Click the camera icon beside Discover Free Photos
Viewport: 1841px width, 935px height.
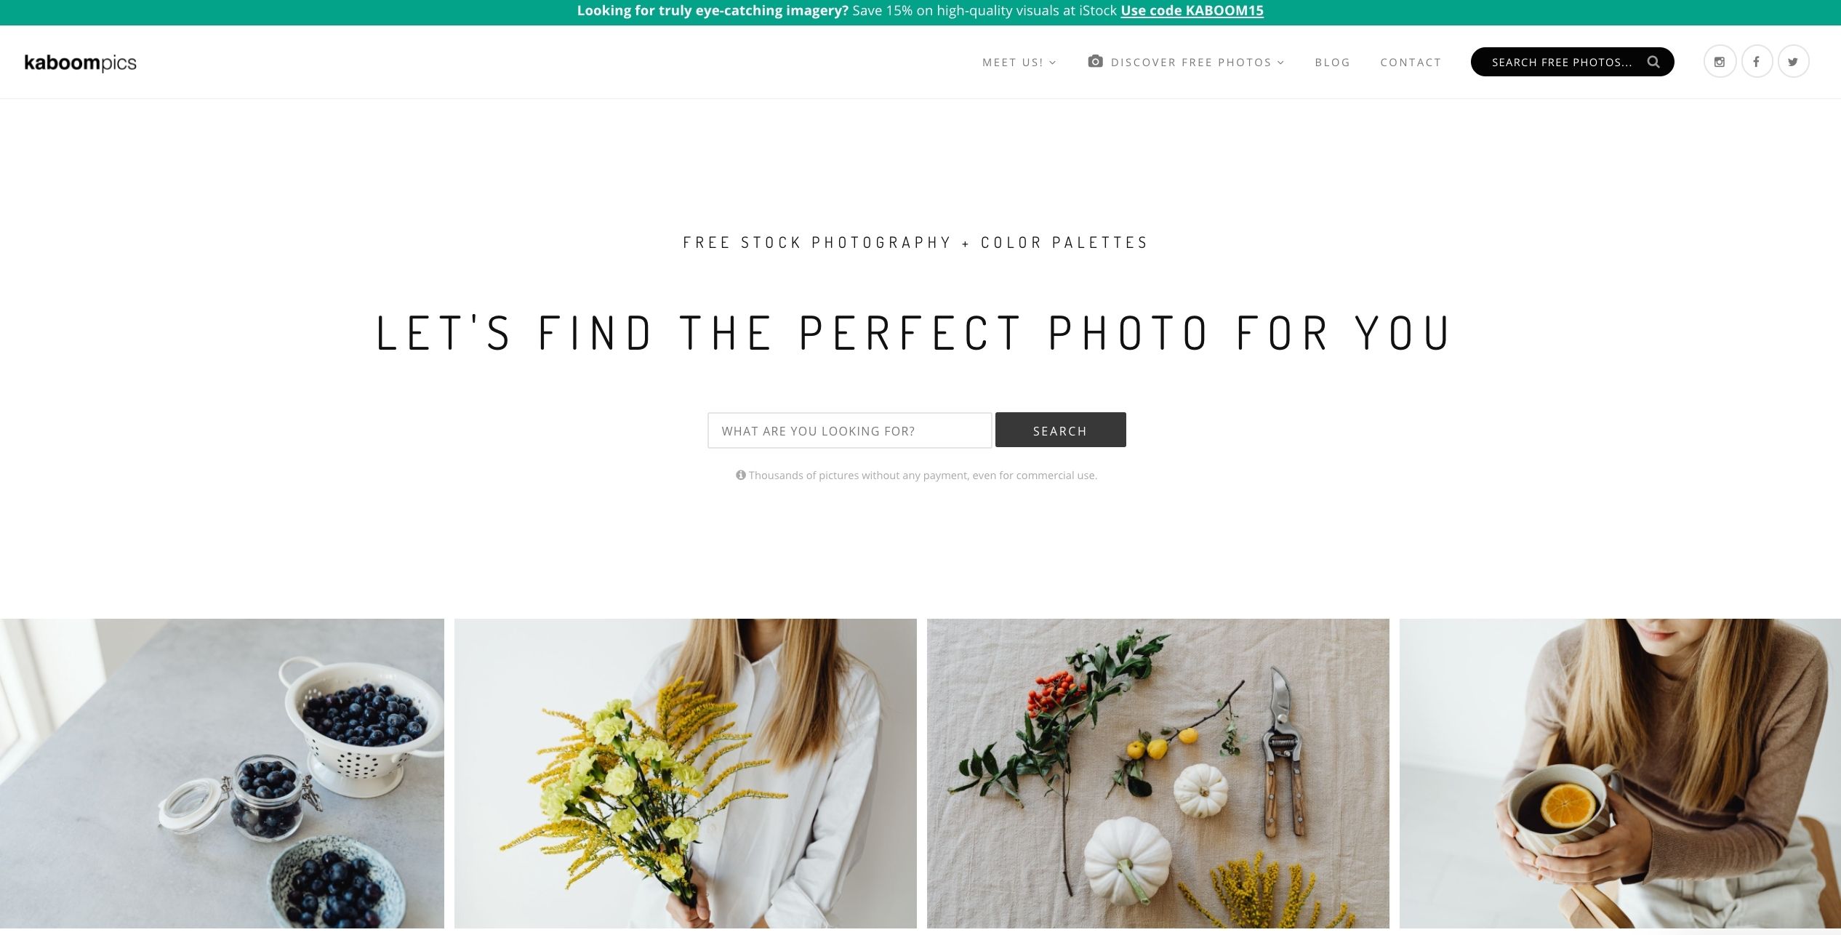point(1095,61)
